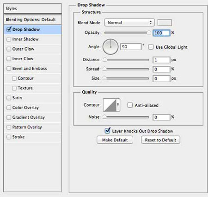This screenshot has width=208, height=197.
Task: Uncheck the Drop Shadow checkbox
Action: tap(9, 29)
